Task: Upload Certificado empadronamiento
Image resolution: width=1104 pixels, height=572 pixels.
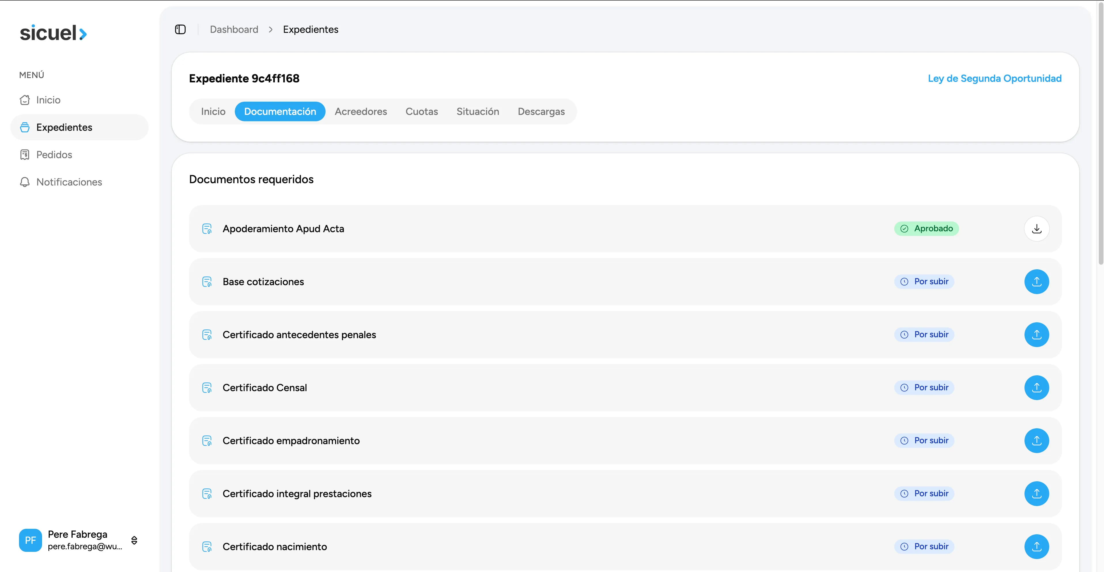Action: coord(1037,441)
